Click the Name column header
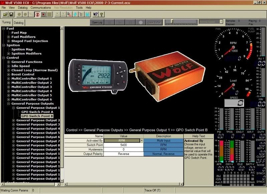This screenshot has width=267, height=194. [x=84, y=136]
